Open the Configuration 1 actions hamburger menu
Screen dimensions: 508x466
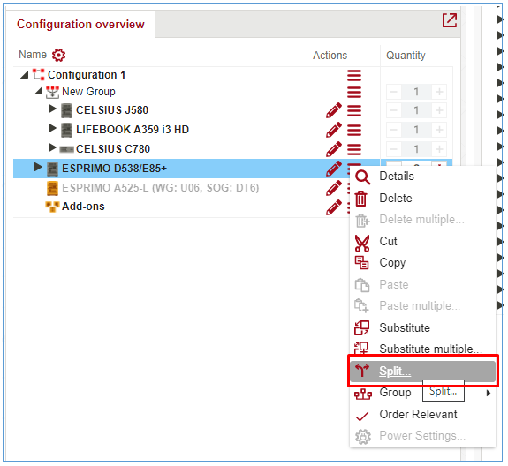(354, 75)
